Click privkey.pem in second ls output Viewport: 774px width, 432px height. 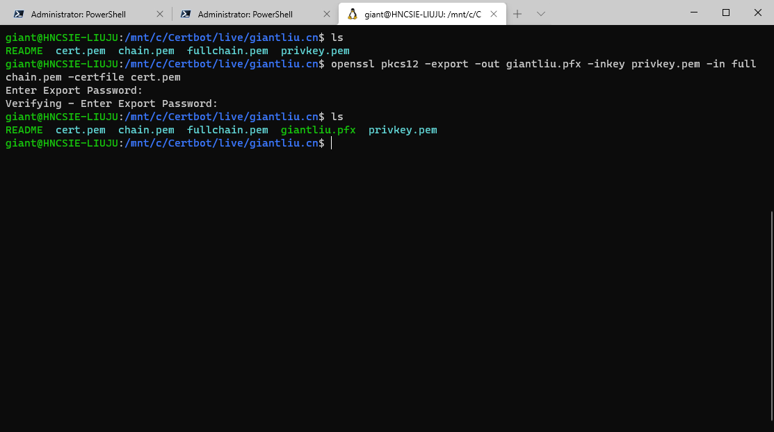pyautogui.click(x=403, y=130)
